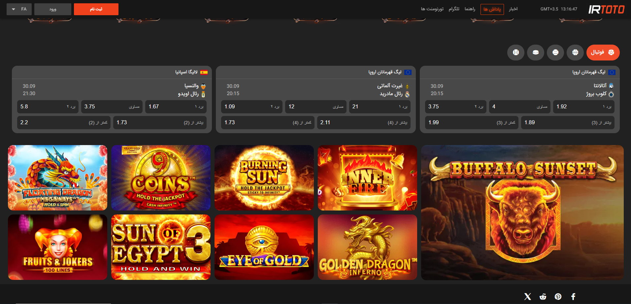
Task: Open the Eye of Gold game
Action: (264, 247)
